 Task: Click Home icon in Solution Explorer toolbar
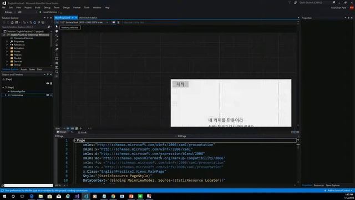(12, 22)
